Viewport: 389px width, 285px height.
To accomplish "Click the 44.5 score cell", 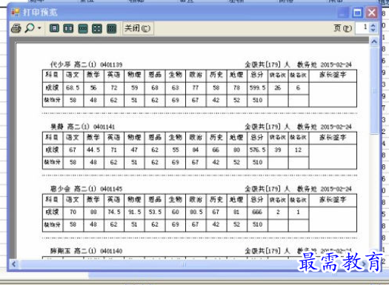I will click(x=93, y=150).
